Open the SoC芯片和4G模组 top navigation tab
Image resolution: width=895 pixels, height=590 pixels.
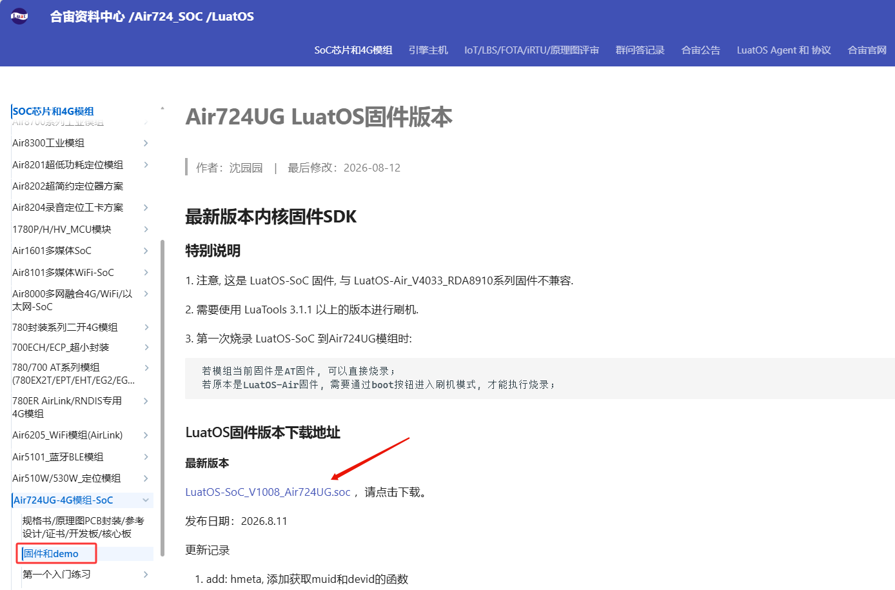[x=353, y=50]
